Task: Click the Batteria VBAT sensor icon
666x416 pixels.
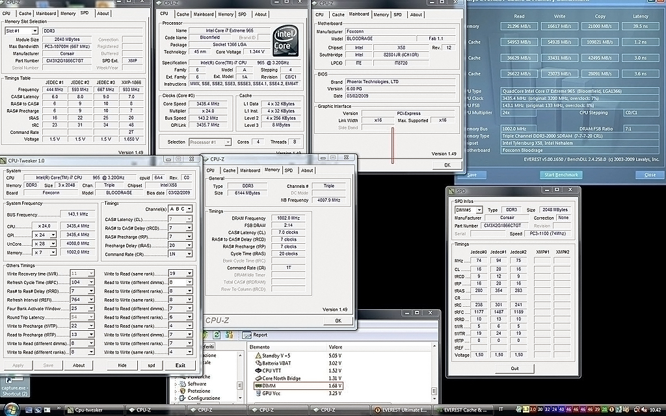Action: click(x=258, y=363)
